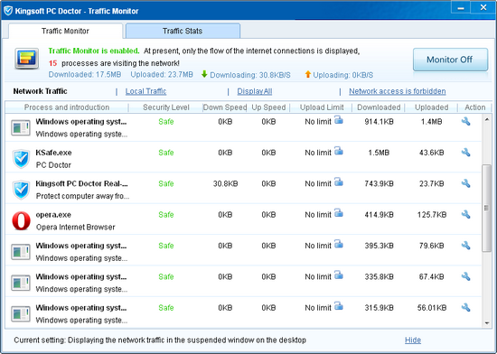Click Kingsoft shield logo in title bar
Screen dimensions: 497x354
pyautogui.click(x=8, y=11)
